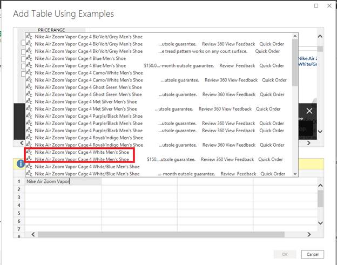Choose Cage 4 White Men's Shoe suggestion without description
Image resolution: width=337 pixels, height=265 pixels.
[x=82, y=152]
